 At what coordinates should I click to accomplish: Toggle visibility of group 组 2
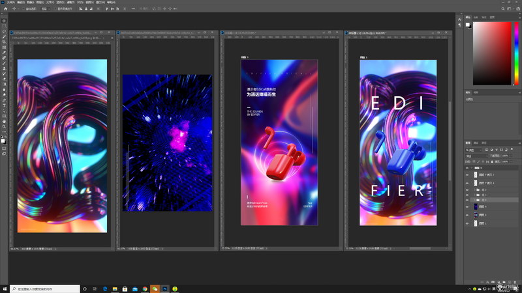pos(467,190)
